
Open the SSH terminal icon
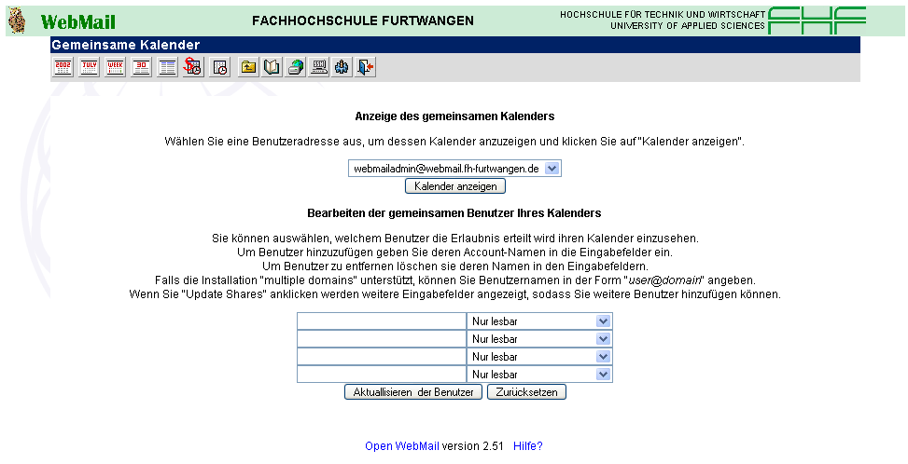tap(318, 68)
